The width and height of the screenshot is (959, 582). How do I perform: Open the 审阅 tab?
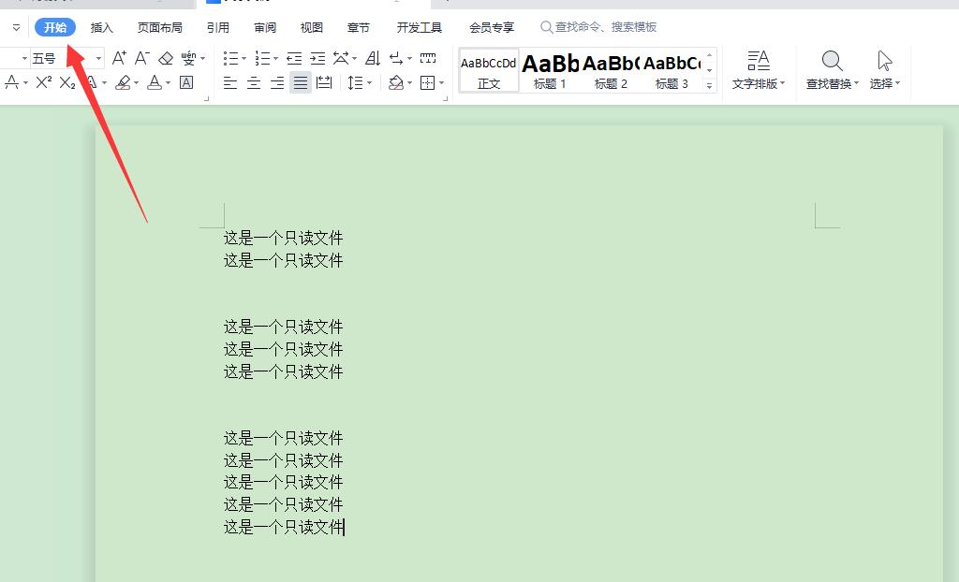(x=265, y=27)
